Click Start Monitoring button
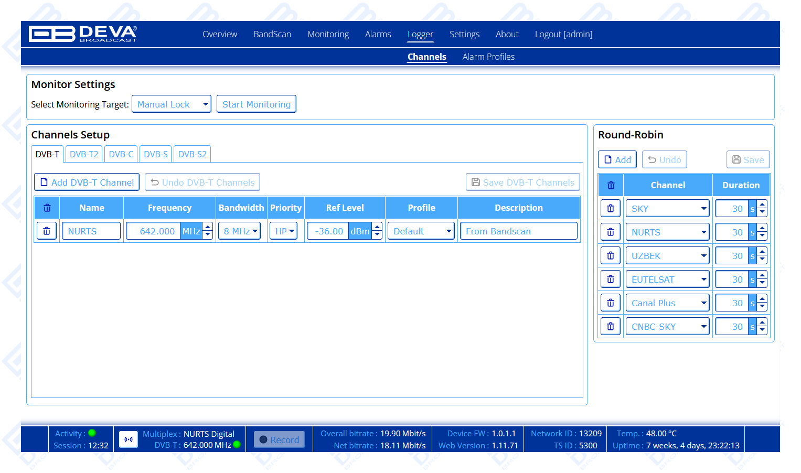This screenshot has height=473, width=801. coord(256,104)
